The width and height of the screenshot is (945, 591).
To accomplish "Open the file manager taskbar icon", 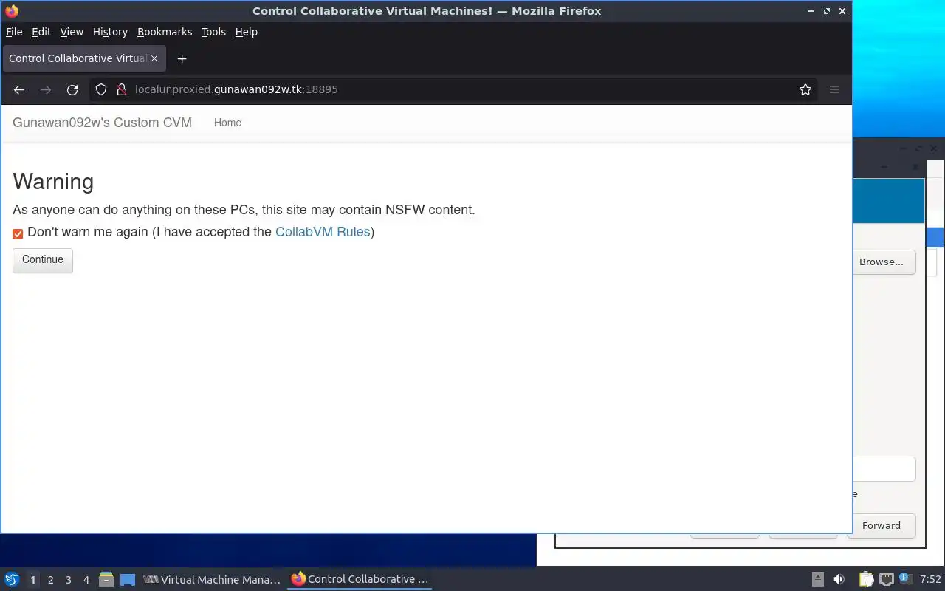I will (106, 580).
